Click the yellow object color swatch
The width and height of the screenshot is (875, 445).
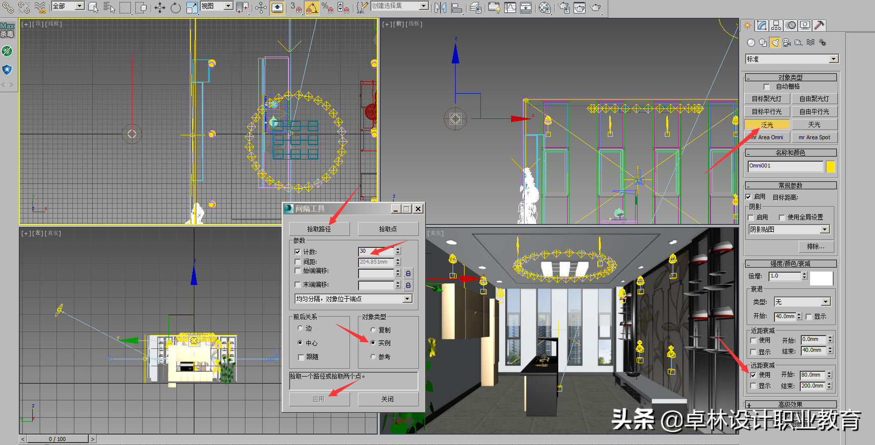click(x=830, y=167)
